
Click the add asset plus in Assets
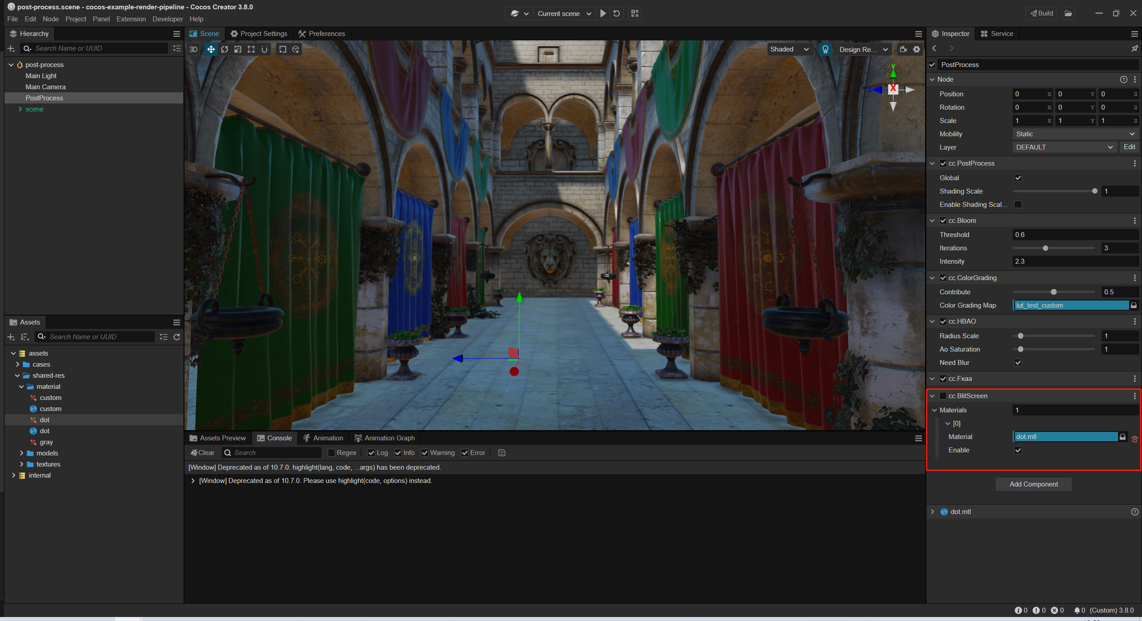11,337
